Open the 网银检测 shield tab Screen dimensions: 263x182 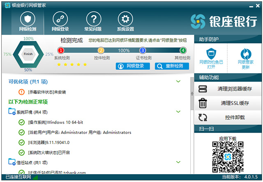point(28,21)
